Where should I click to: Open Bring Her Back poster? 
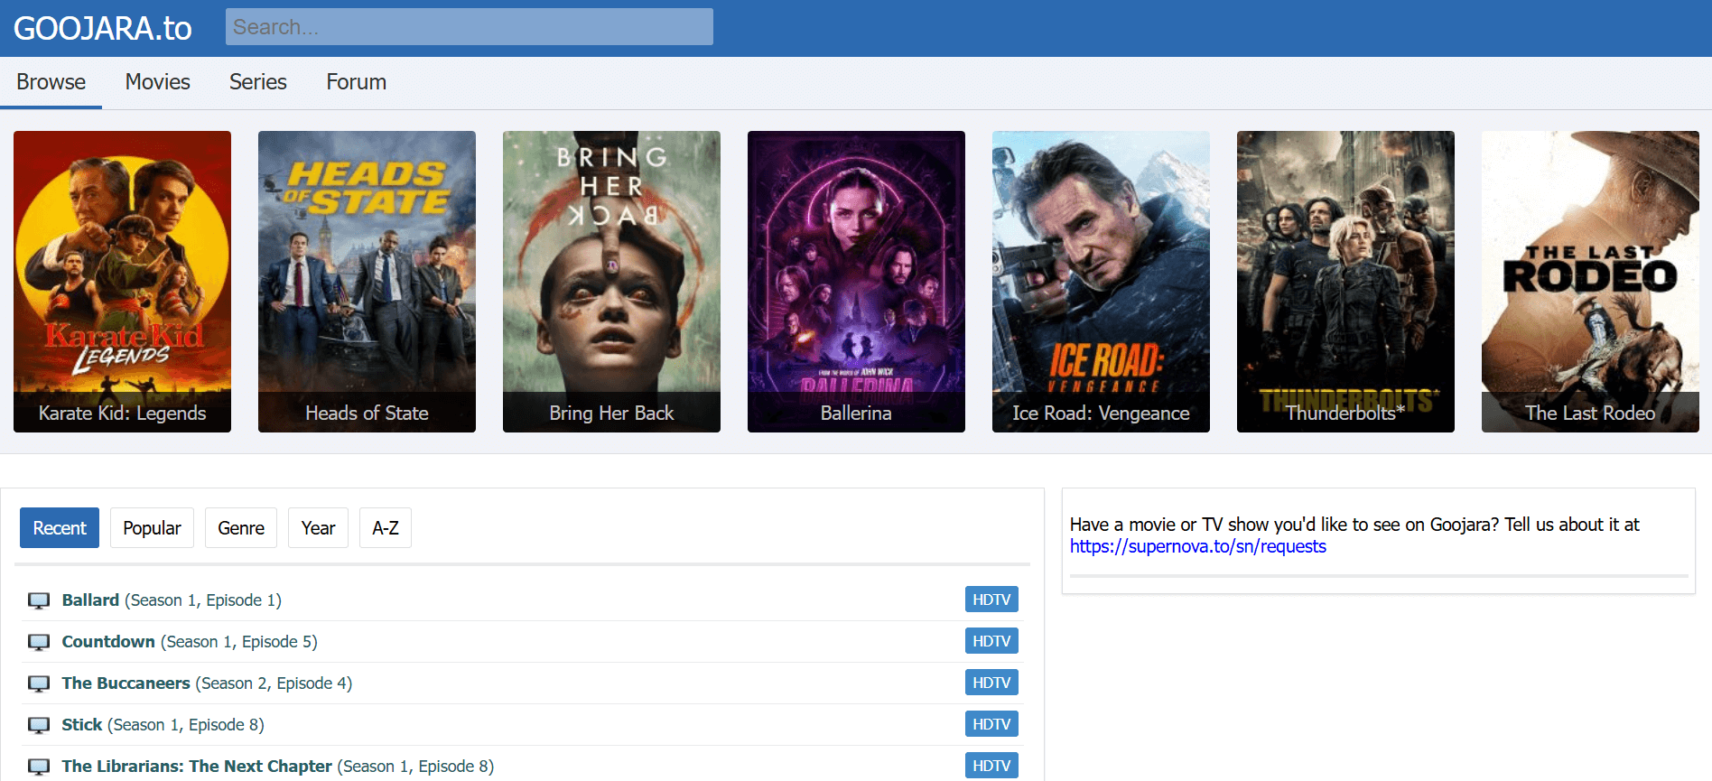pyautogui.click(x=611, y=282)
